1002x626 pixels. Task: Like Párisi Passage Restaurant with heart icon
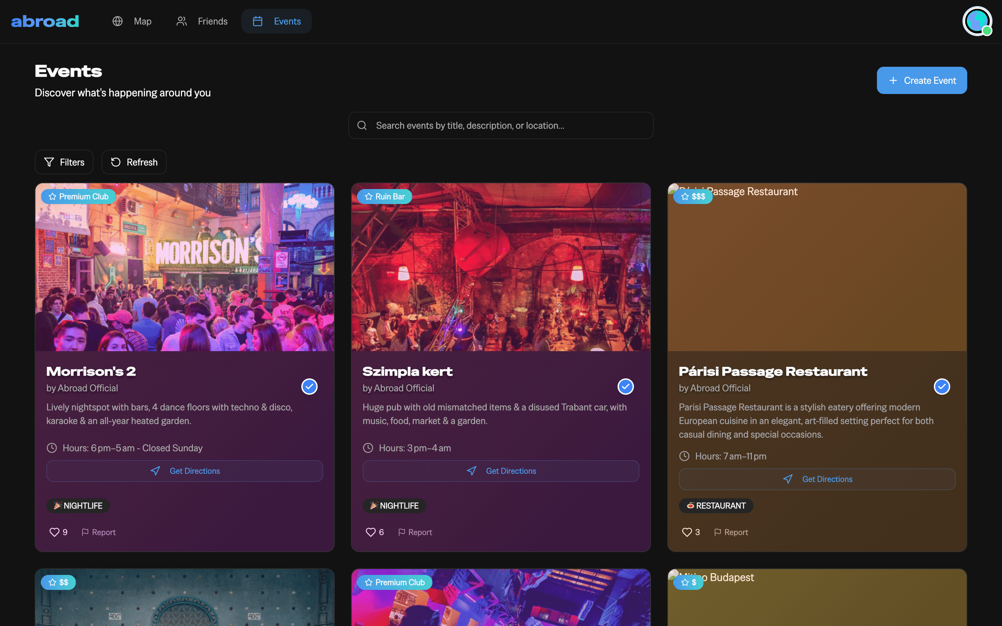click(x=686, y=532)
